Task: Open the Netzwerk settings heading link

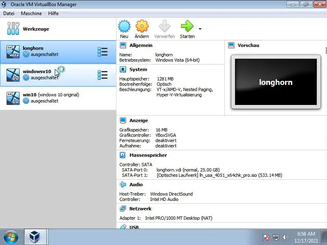Action: tap(140, 209)
